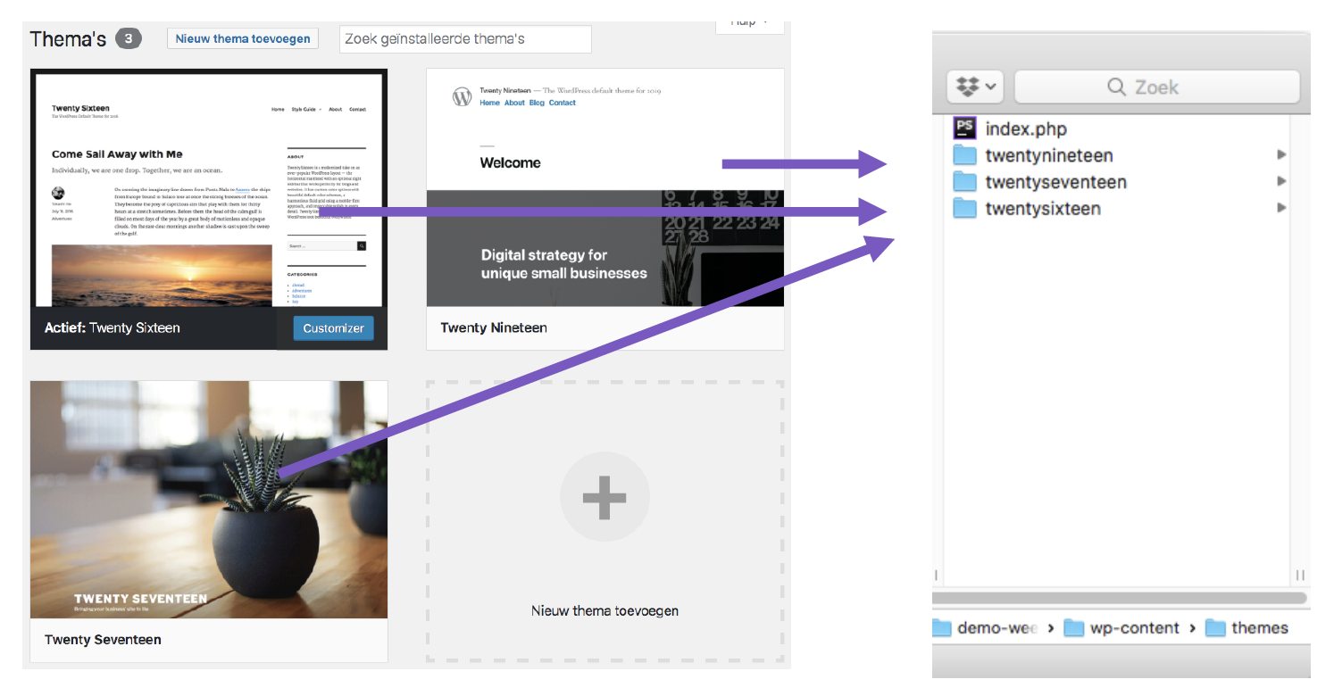1334x696 pixels.
Task: Click the Finder Zoek search field
Action: pyautogui.click(x=1156, y=87)
